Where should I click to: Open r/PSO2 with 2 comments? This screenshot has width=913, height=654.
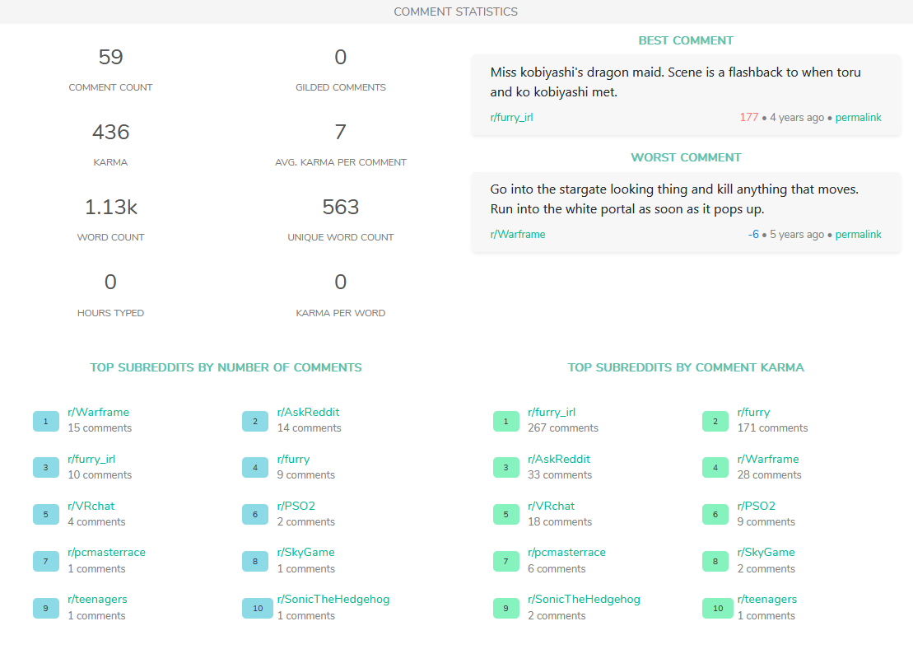296,506
